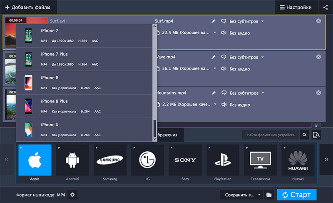
Task: Edit the Wave.mp4 output name with pencil
Action: pyautogui.click(x=214, y=57)
